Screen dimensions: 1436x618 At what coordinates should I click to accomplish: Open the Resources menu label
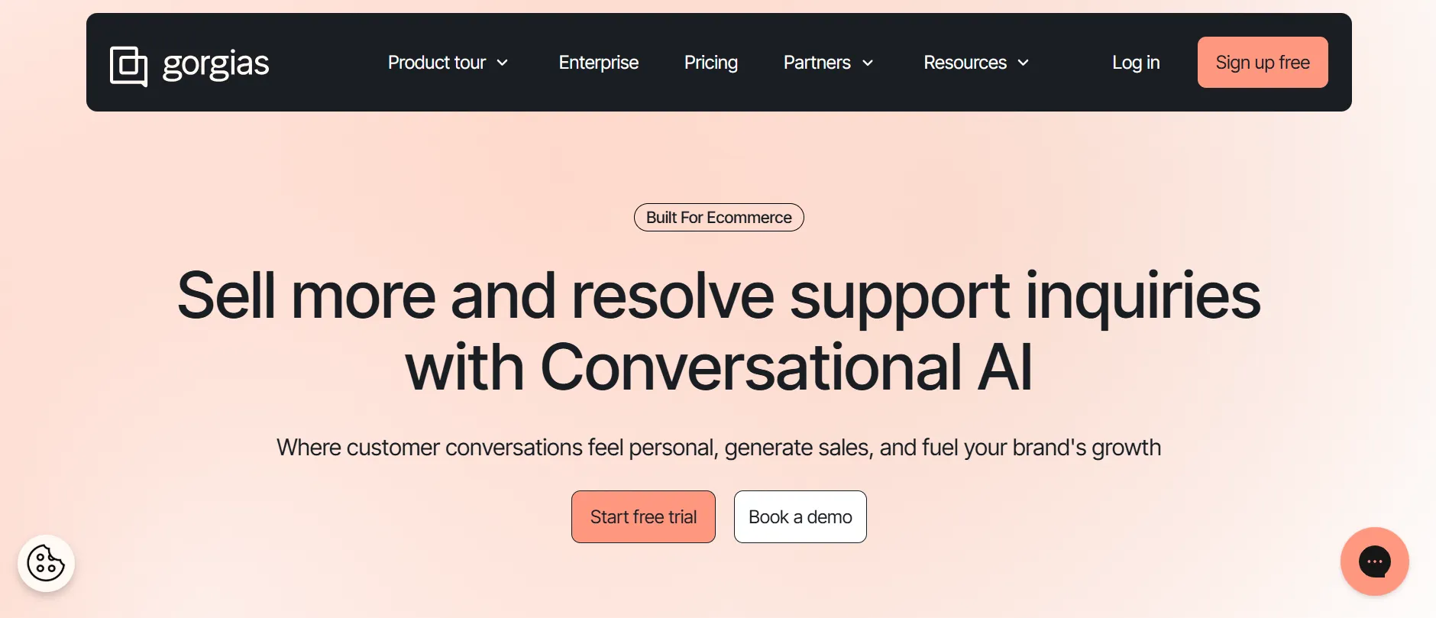click(965, 63)
